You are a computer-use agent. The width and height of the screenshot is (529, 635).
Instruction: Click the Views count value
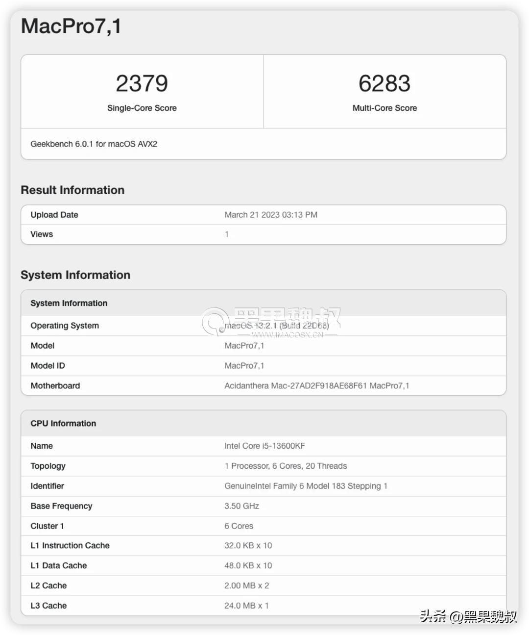227,234
